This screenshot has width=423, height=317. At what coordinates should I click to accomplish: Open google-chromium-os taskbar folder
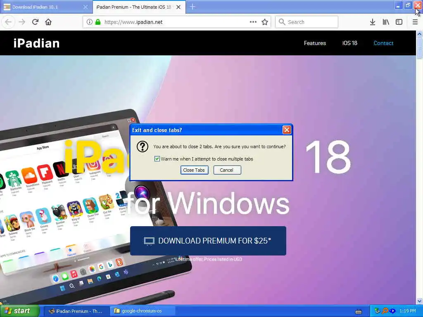coord(143,311)
